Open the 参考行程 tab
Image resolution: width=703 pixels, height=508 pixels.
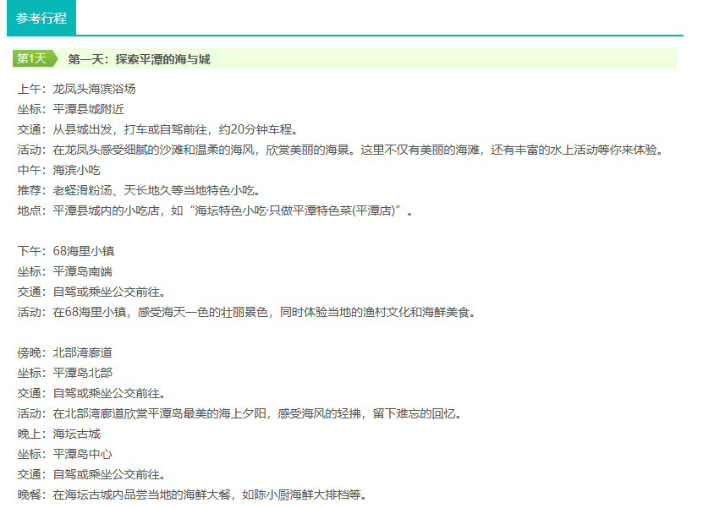pos(41,18)
